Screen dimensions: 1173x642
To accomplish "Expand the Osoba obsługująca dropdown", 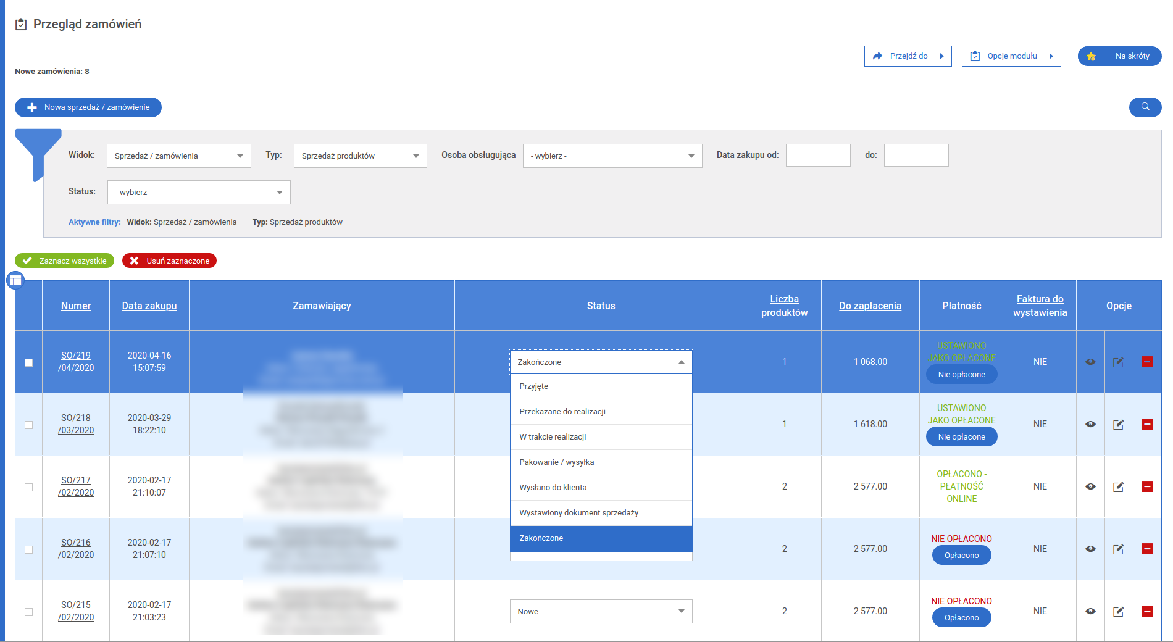I will pos(612,156).
